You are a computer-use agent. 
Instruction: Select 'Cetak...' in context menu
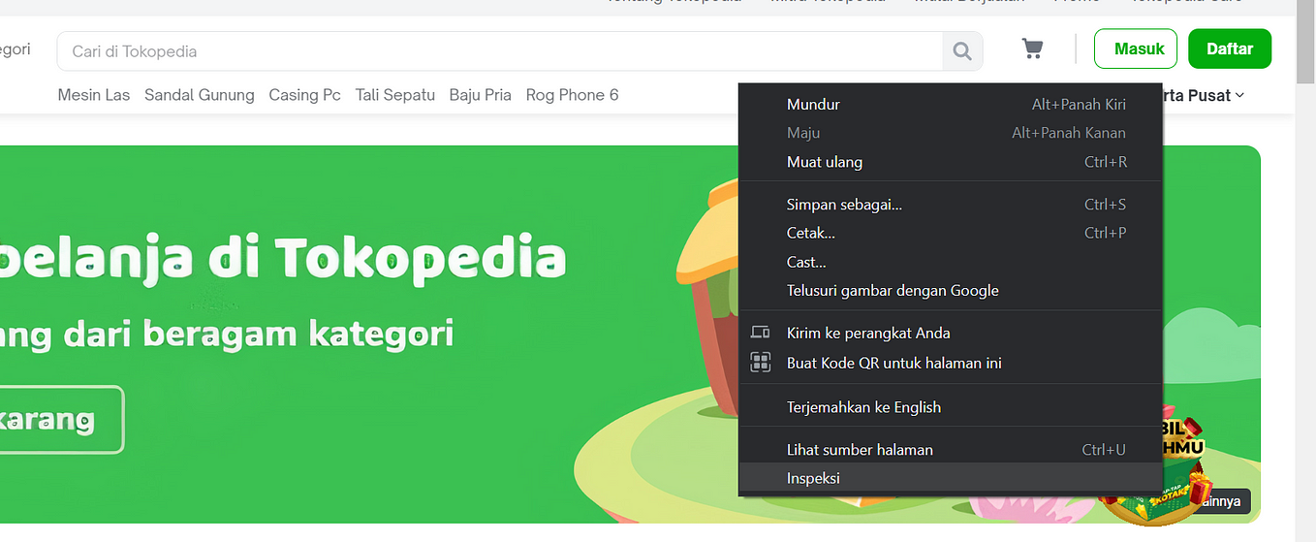pyautogui.click(x=950, y=233)
